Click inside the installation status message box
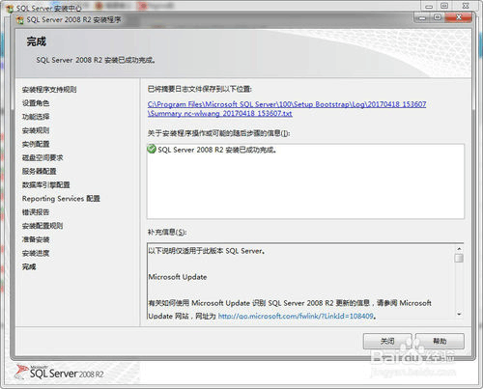Screen dimensions: 483x389 pos(305,181)
